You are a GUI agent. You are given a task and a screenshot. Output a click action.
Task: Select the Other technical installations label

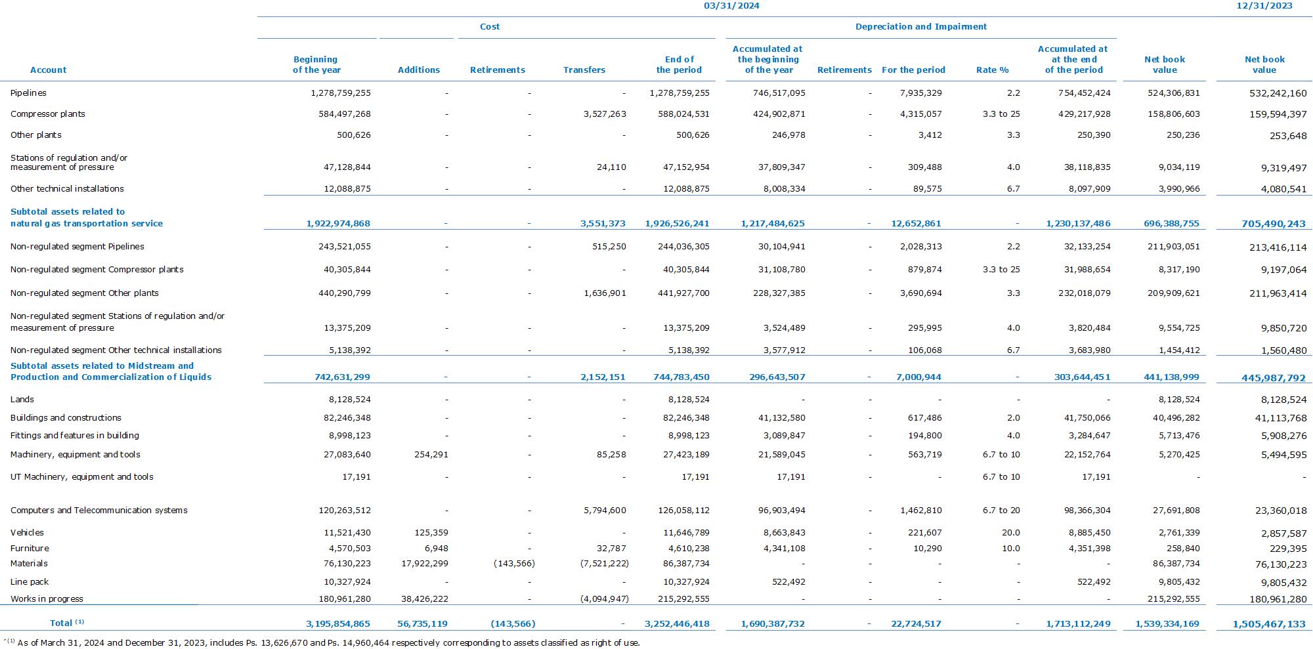[67, 189]
